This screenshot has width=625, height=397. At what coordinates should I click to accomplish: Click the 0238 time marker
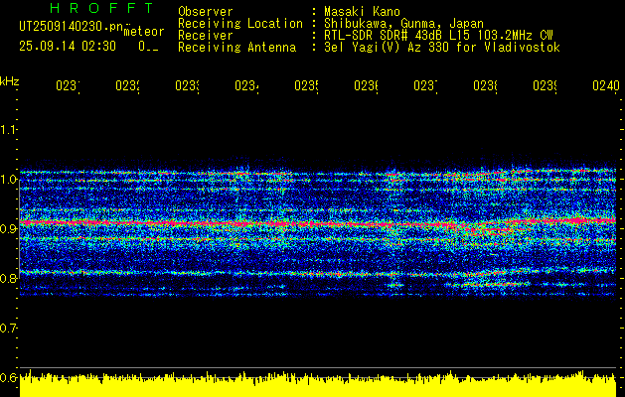tap(485, 85)
